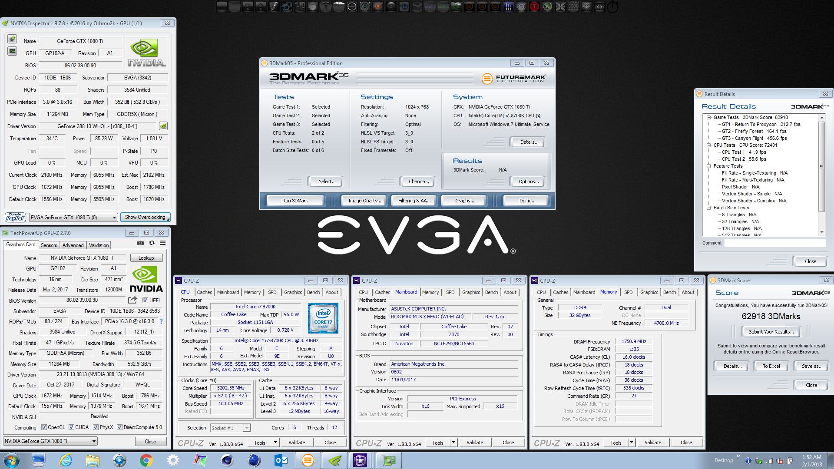Toggle the OpenCL checkbox in GPU-Z

pos(44,427)
